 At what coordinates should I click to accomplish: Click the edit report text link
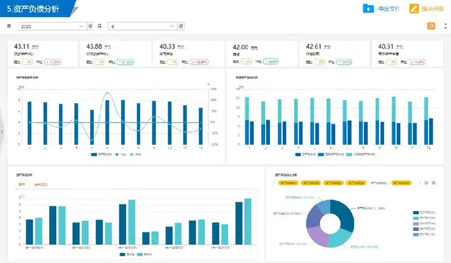433,9
